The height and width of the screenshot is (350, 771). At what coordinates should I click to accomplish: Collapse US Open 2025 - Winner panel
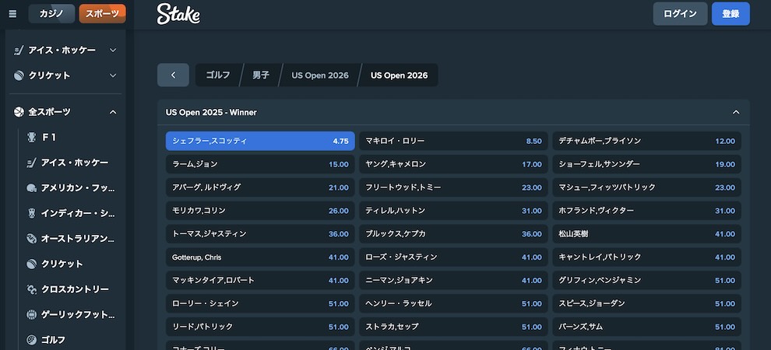736,113
